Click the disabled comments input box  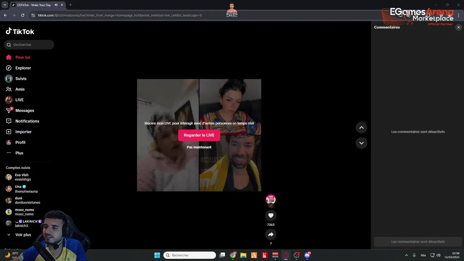point(418,242)
